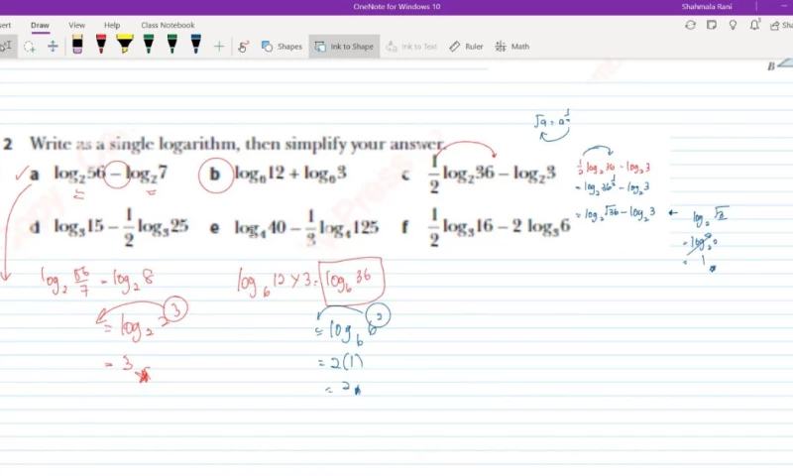Click the Shahmala Rani account name
Viewport: 793px width, 476px height.
tap(707, 7)
